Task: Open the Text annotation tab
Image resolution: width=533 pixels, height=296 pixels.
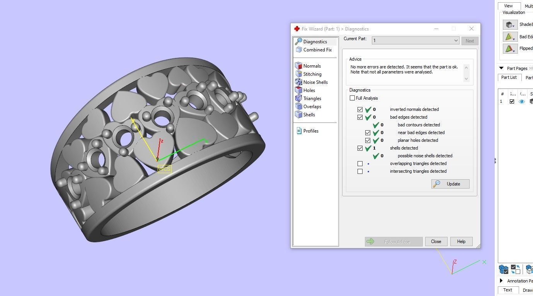Action: [507, 290]
